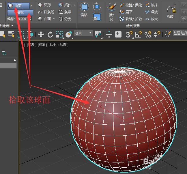The image size is (187, 174).
Task: Select the 图形 shape tool
Action: [x=44, y=5]
